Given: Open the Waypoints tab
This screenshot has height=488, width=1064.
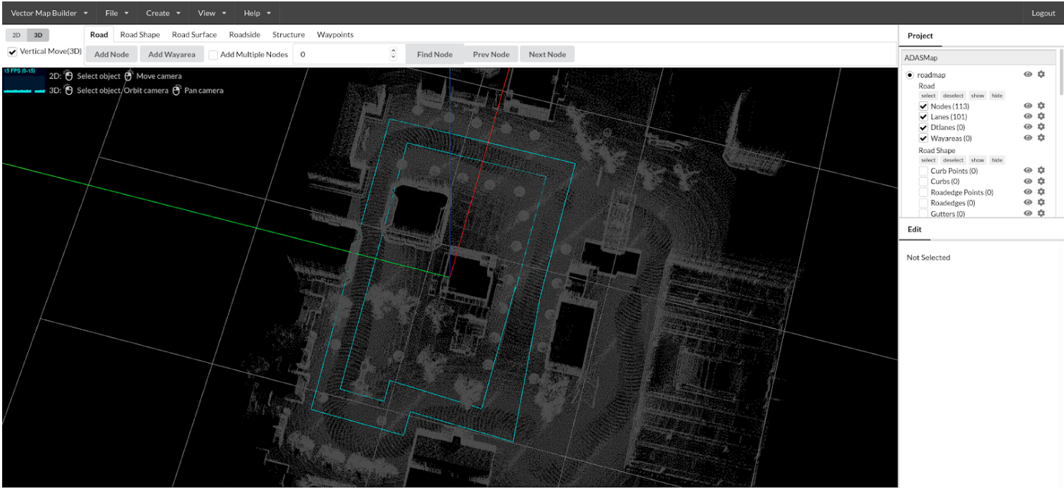Looking at the screenshot, I should pyautogui.click(x=335, y=34).
